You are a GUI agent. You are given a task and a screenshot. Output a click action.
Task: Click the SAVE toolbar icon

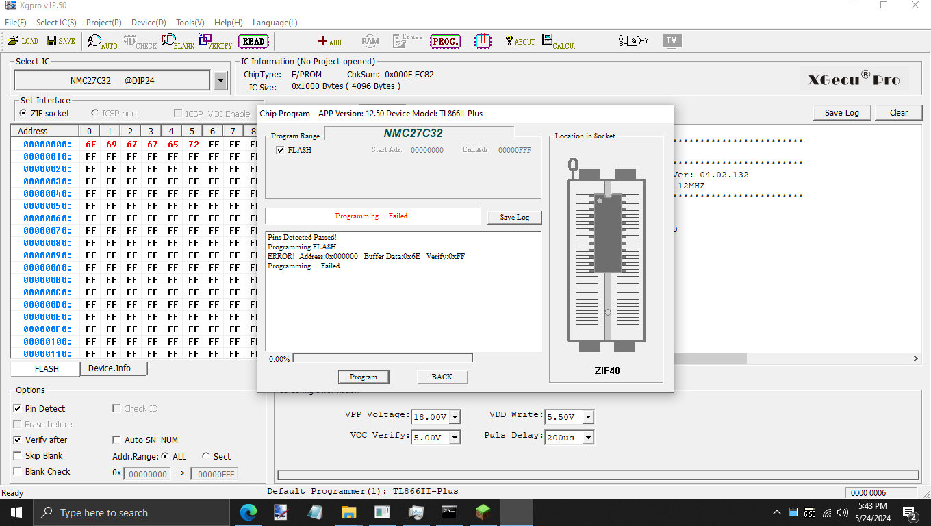(61, 41)
